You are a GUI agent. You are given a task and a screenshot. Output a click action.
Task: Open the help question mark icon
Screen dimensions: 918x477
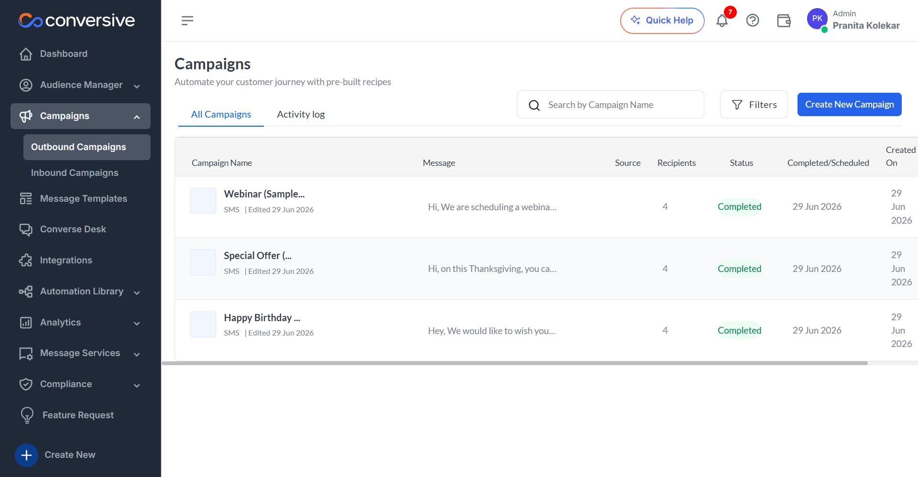(753, 21)
